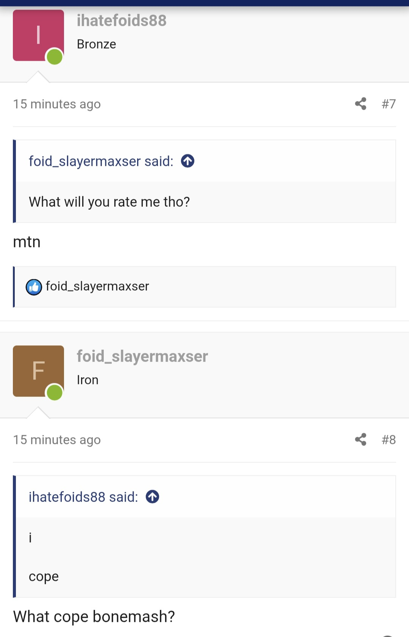Viewport: 409px width, 637px height.
Task: Jump to foid_slayermaxser's quoted post via arrow
Action: [187, 161]
